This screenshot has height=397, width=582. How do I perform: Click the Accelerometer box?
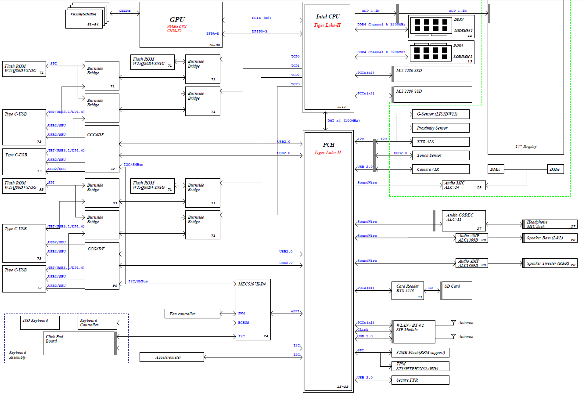coord(172,357)
